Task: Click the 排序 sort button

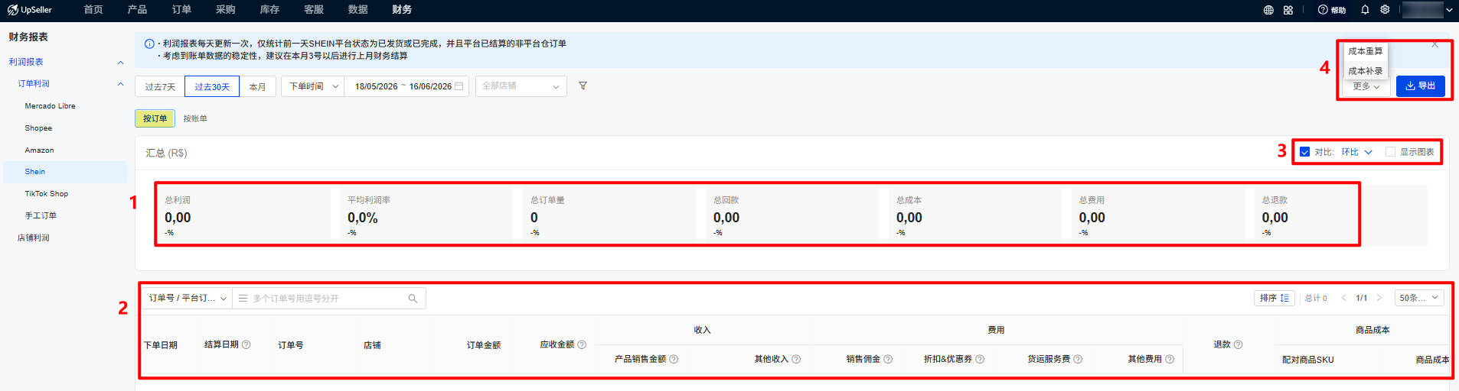Action: pyautogui.click(x=1275, y=298)
